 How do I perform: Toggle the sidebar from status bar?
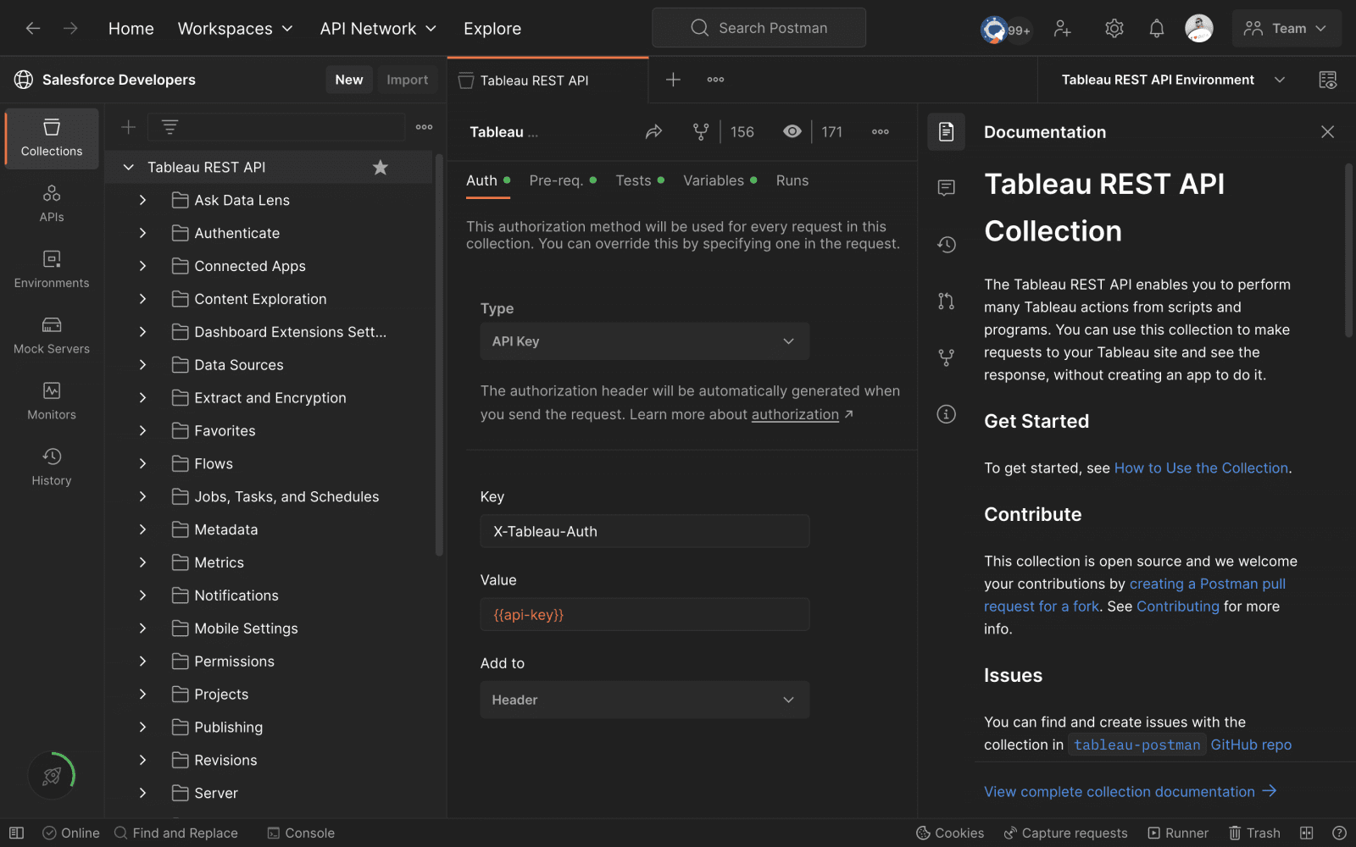pos(16,833)
